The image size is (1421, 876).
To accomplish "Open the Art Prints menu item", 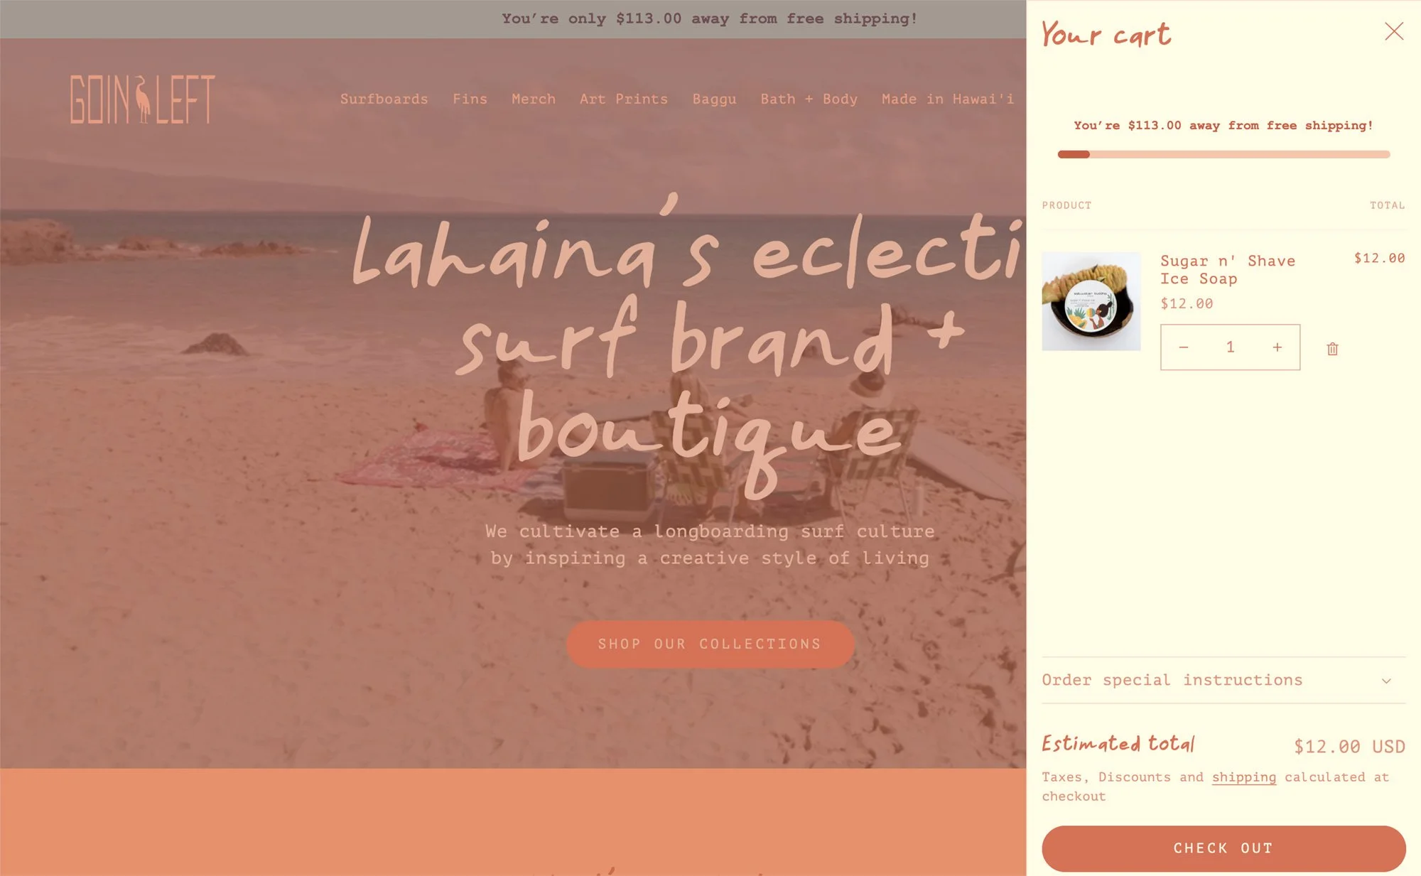I will [x=624, y=99].
